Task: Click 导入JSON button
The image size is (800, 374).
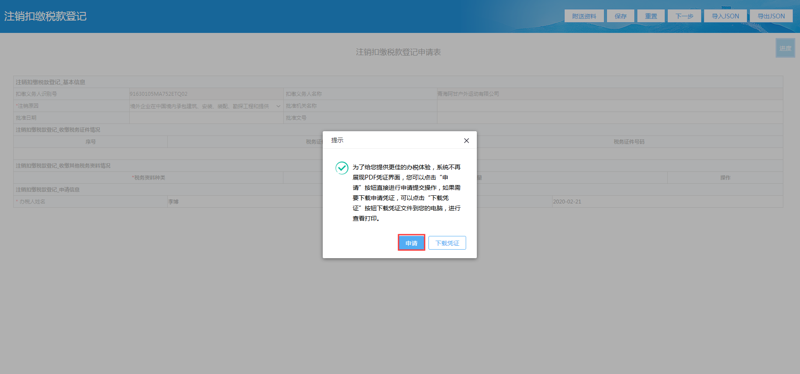Action: click(726, 16)
